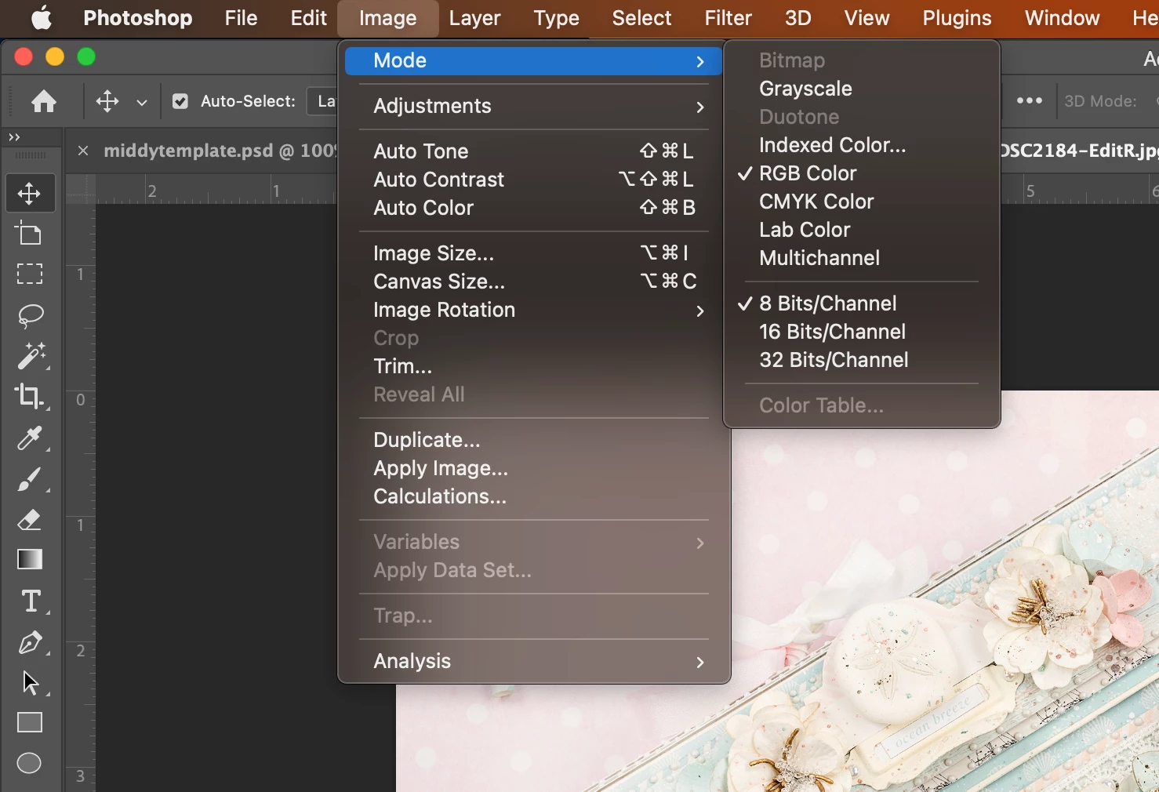Image resolution: width=1159 pixels, height=792 pixels.
Task: Open the Type menu
Action: tap(556, 18)
